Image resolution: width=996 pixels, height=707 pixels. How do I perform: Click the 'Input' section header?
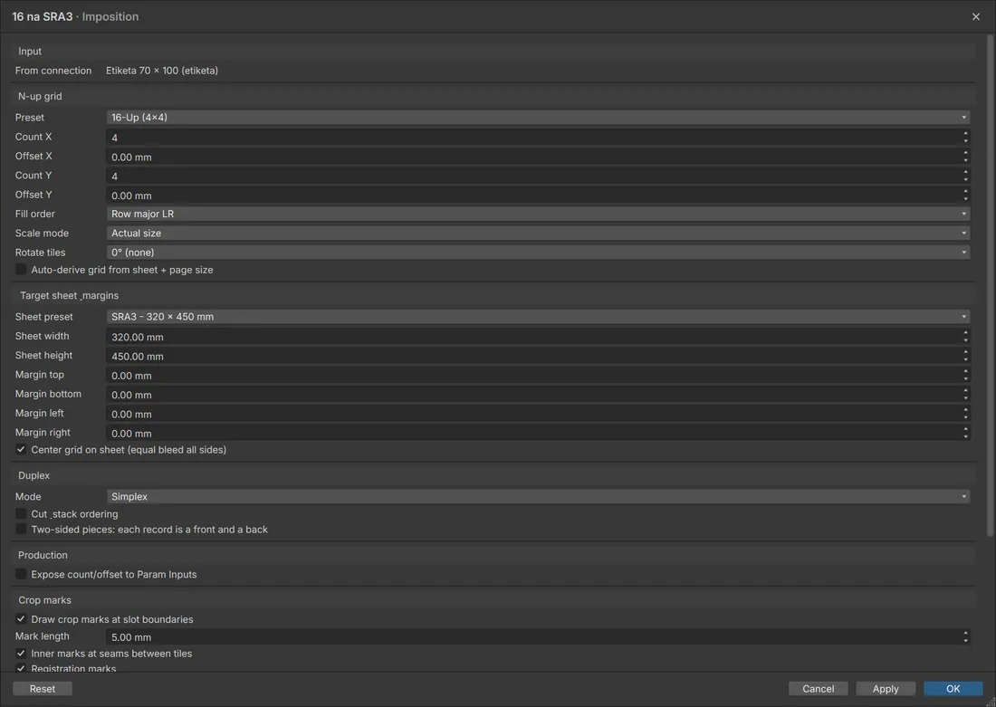pyautogui.click(x=30, y=51)
